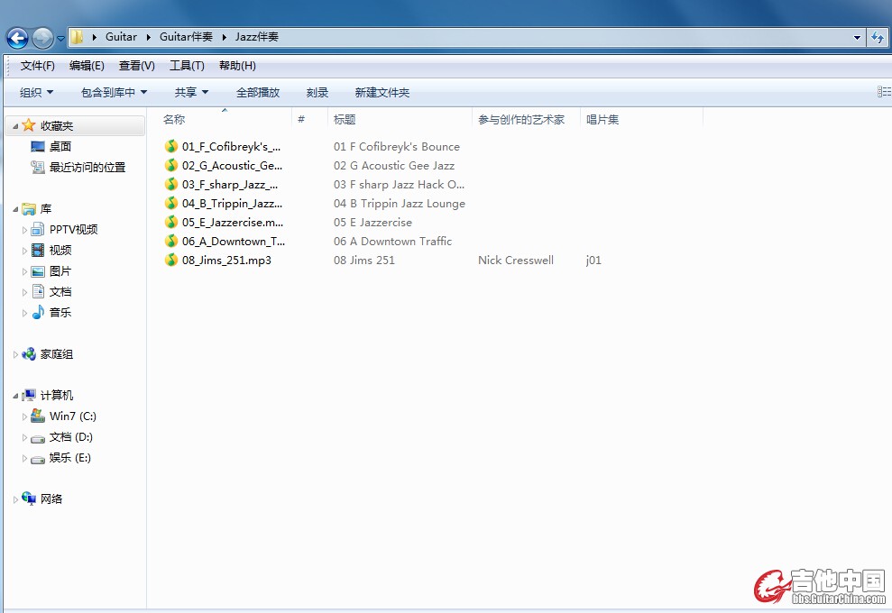Click the Forward navigation arrow button
Image resolution: width=892 pixels, height=613 pixels.
click(42, 38)
